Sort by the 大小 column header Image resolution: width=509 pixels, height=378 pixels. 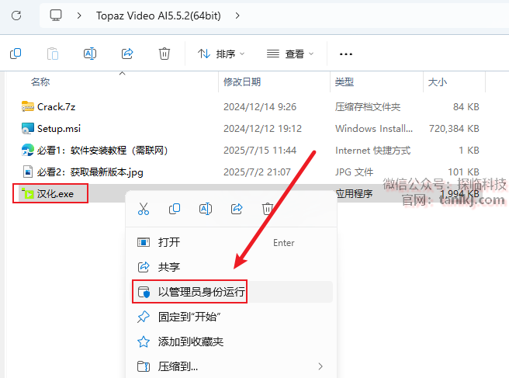click(438, 81)
